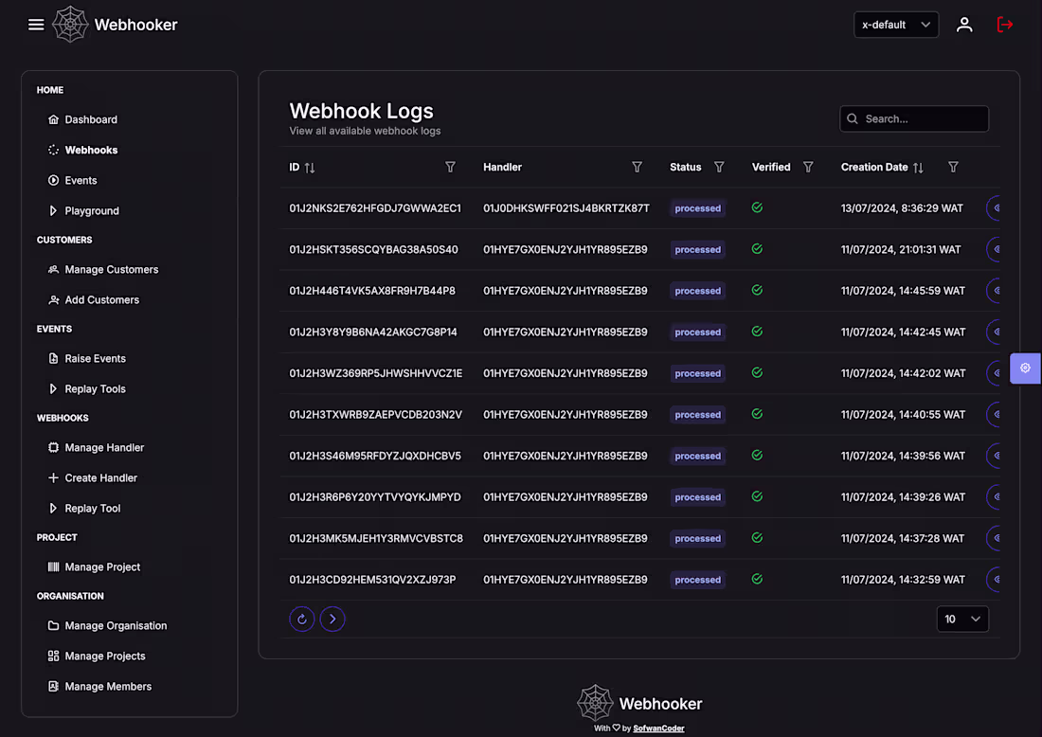
Task: Go to next page with the arrow button
Action: 332,619
